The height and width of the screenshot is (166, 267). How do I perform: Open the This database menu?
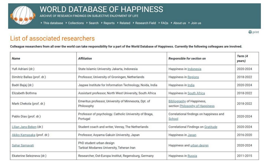[53, 23]
